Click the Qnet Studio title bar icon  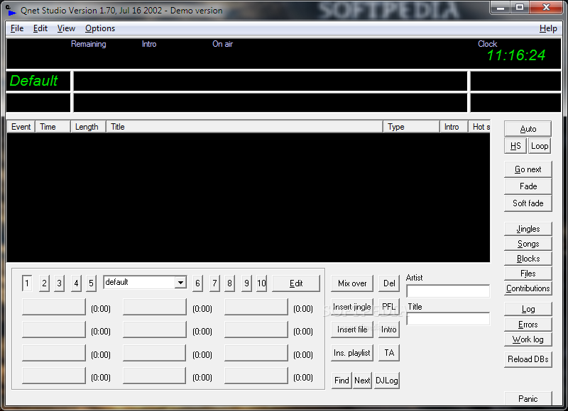tap(11, 10)
